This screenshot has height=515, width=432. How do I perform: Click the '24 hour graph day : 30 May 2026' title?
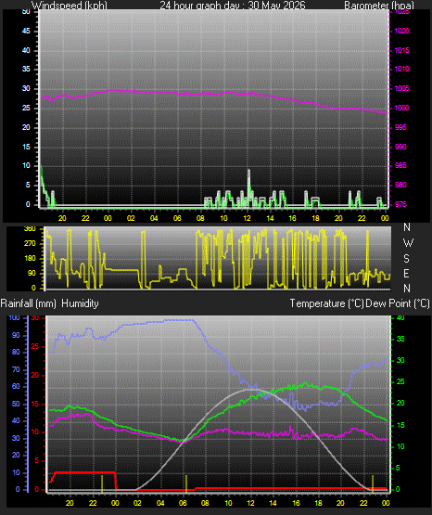coord(233,6)
